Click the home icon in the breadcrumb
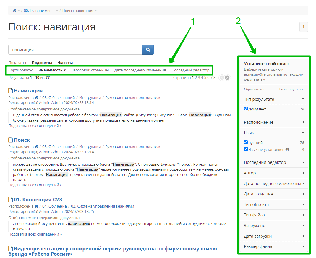Screen dimensions: 316x258 click(14, 11)
